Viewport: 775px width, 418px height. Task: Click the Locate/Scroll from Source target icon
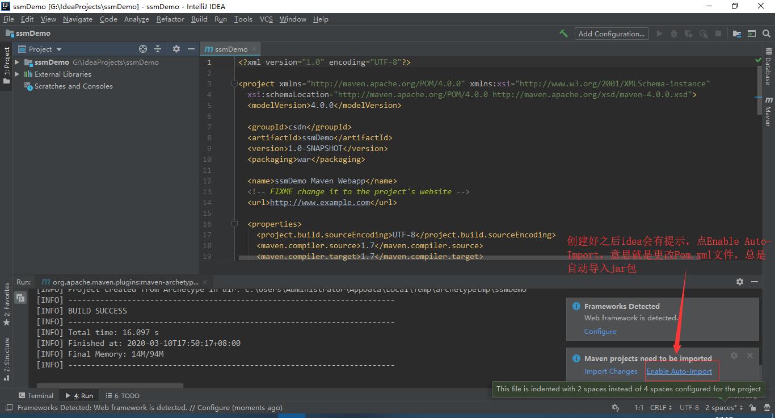pos(143,49)
